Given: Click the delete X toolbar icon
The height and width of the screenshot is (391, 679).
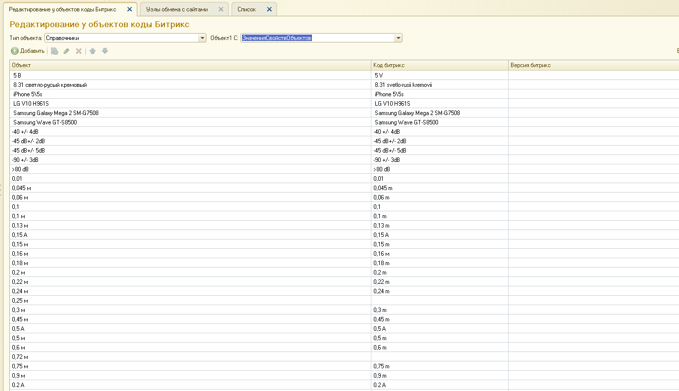Looking at the screenshot, I should (x=79, y=51).
